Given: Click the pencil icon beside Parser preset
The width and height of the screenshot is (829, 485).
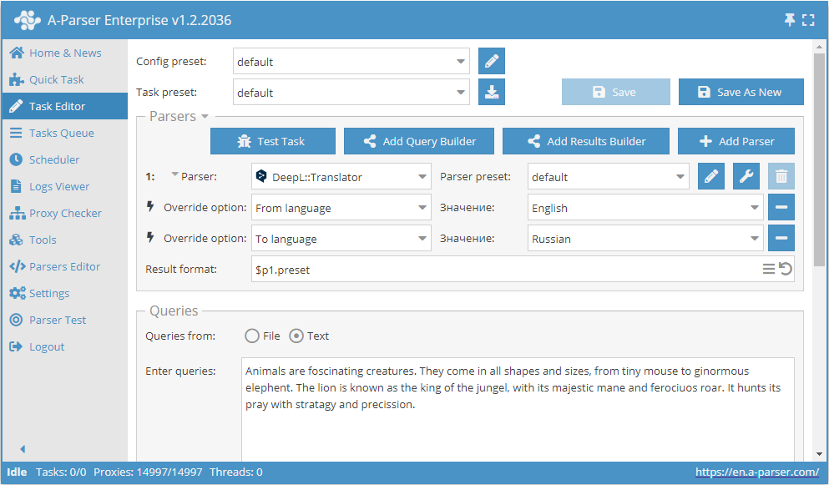Looking at the screenshot, I should point(711,177).
